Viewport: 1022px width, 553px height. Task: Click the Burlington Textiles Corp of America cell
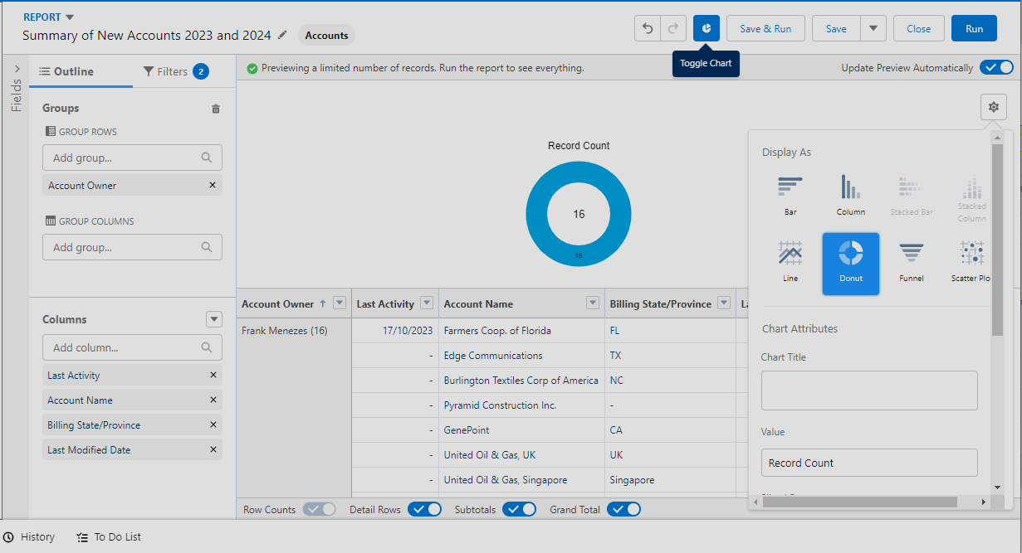[x=521, y=381]
